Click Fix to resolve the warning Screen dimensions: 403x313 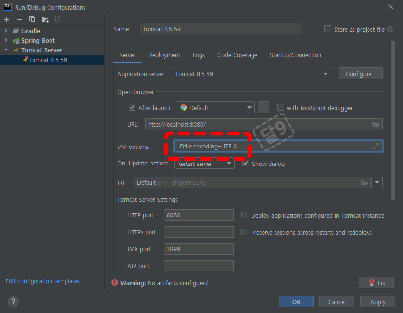(x=376, y=283)
